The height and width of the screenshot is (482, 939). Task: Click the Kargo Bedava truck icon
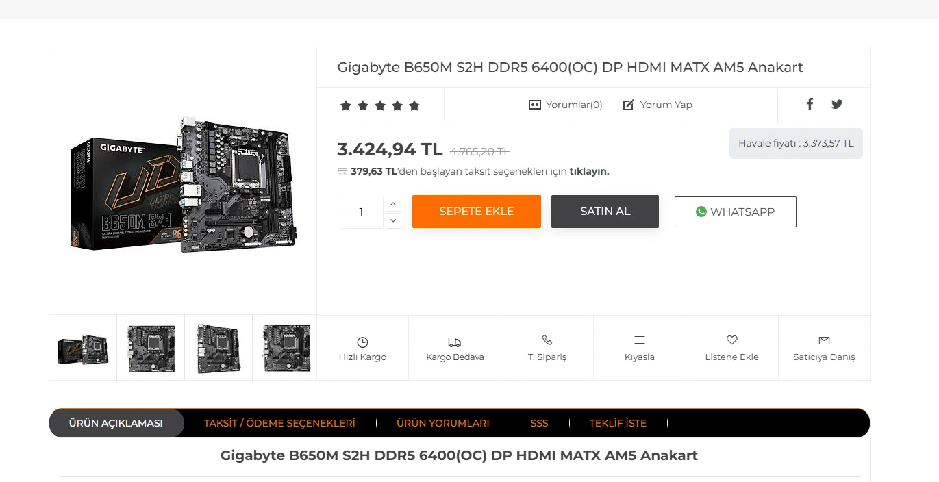[x=455, y=342]
